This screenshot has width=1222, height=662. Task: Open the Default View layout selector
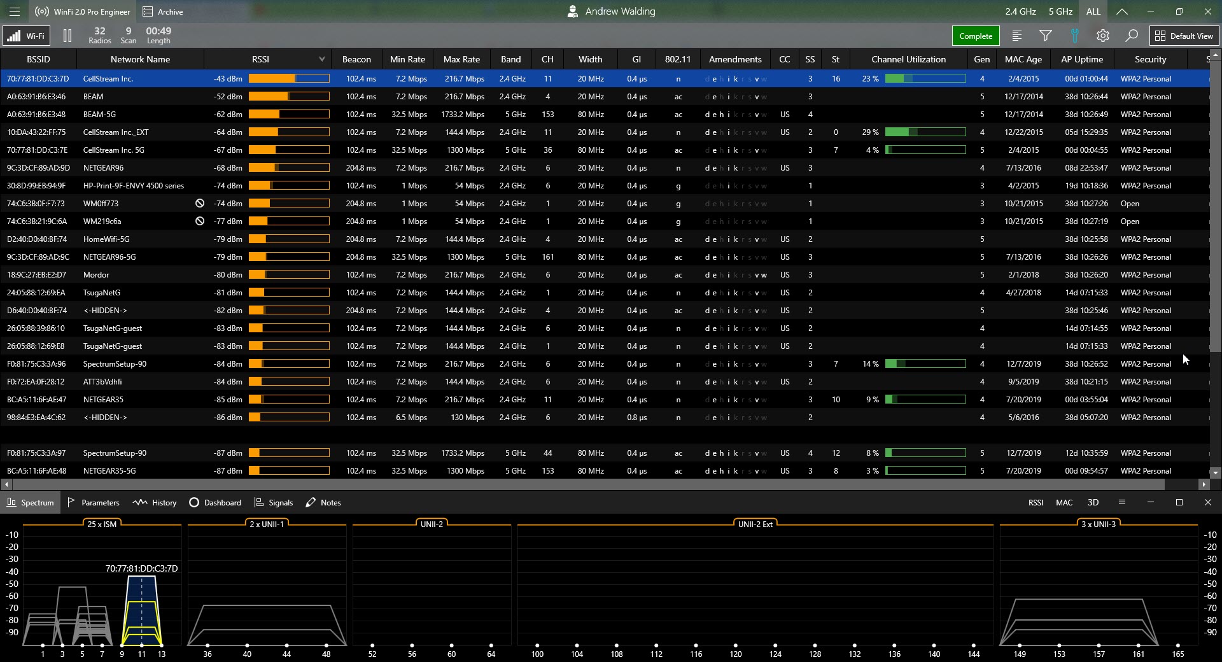pyautogui.click(x=1184, y=36)
